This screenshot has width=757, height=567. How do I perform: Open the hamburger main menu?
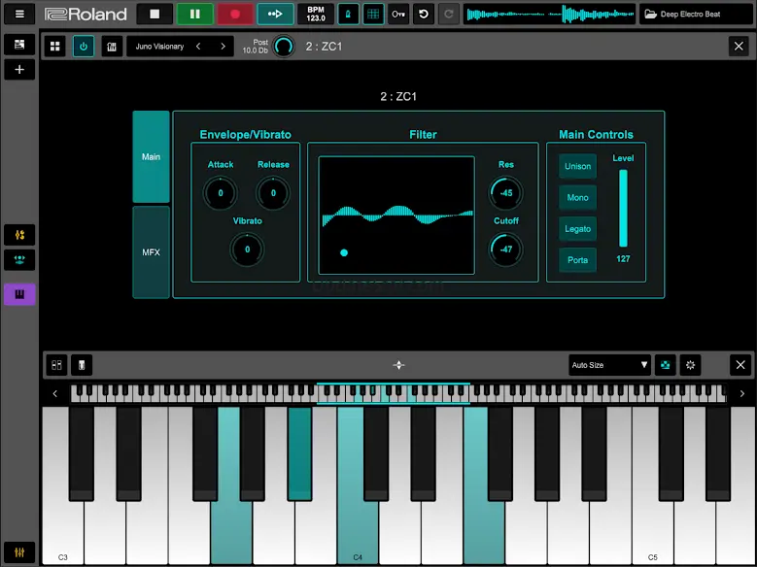tap(19, 15)
